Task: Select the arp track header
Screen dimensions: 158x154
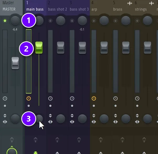Action: (101, 8)
